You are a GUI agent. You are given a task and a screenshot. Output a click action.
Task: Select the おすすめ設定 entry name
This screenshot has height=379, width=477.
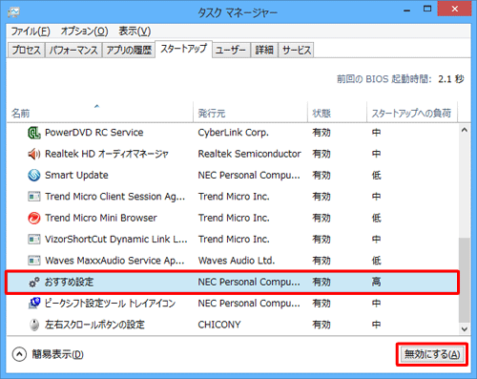pos(69,282)
